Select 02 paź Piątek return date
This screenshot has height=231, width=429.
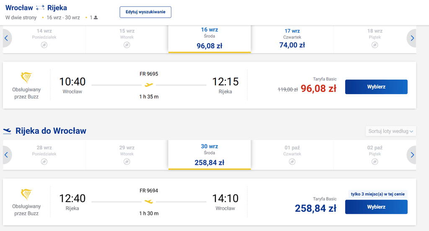[375, 155]
